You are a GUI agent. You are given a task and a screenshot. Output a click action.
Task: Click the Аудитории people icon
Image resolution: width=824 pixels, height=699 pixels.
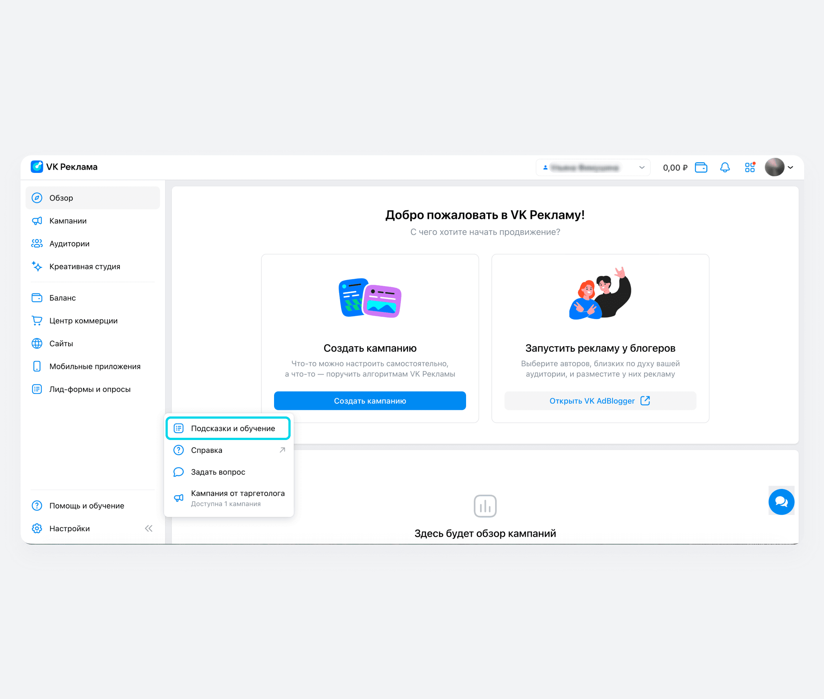tap(37, 243)
